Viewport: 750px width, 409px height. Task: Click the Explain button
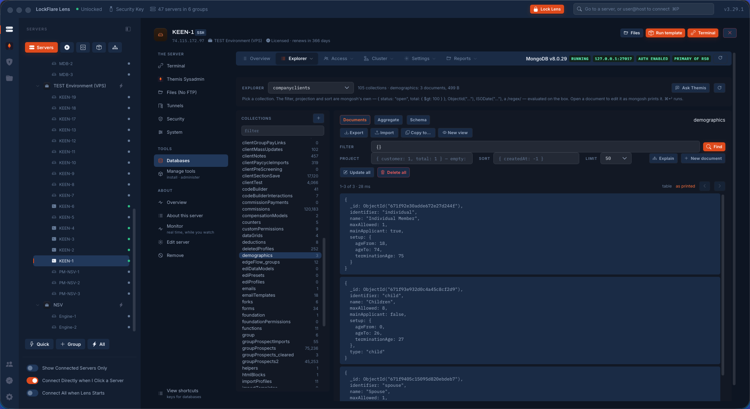click(663, 158)
